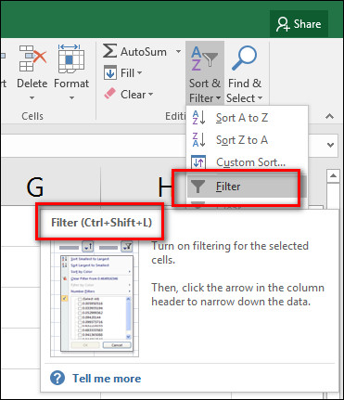Click the AutoSum sigma icon
The image size is (344, 400).
tap(109, 51)
